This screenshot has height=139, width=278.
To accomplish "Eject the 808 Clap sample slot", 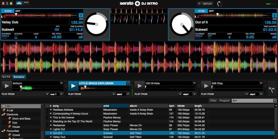I will click(x=261, y=83).
